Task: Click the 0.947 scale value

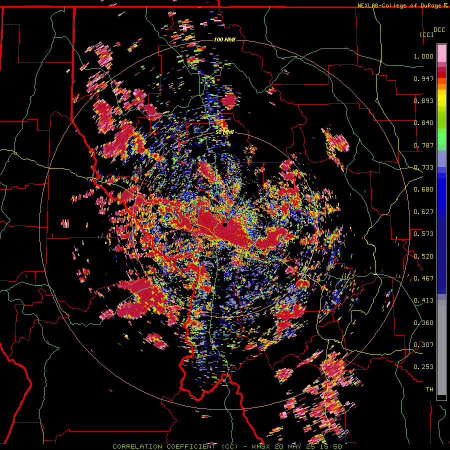Action: tap(423, 78)
